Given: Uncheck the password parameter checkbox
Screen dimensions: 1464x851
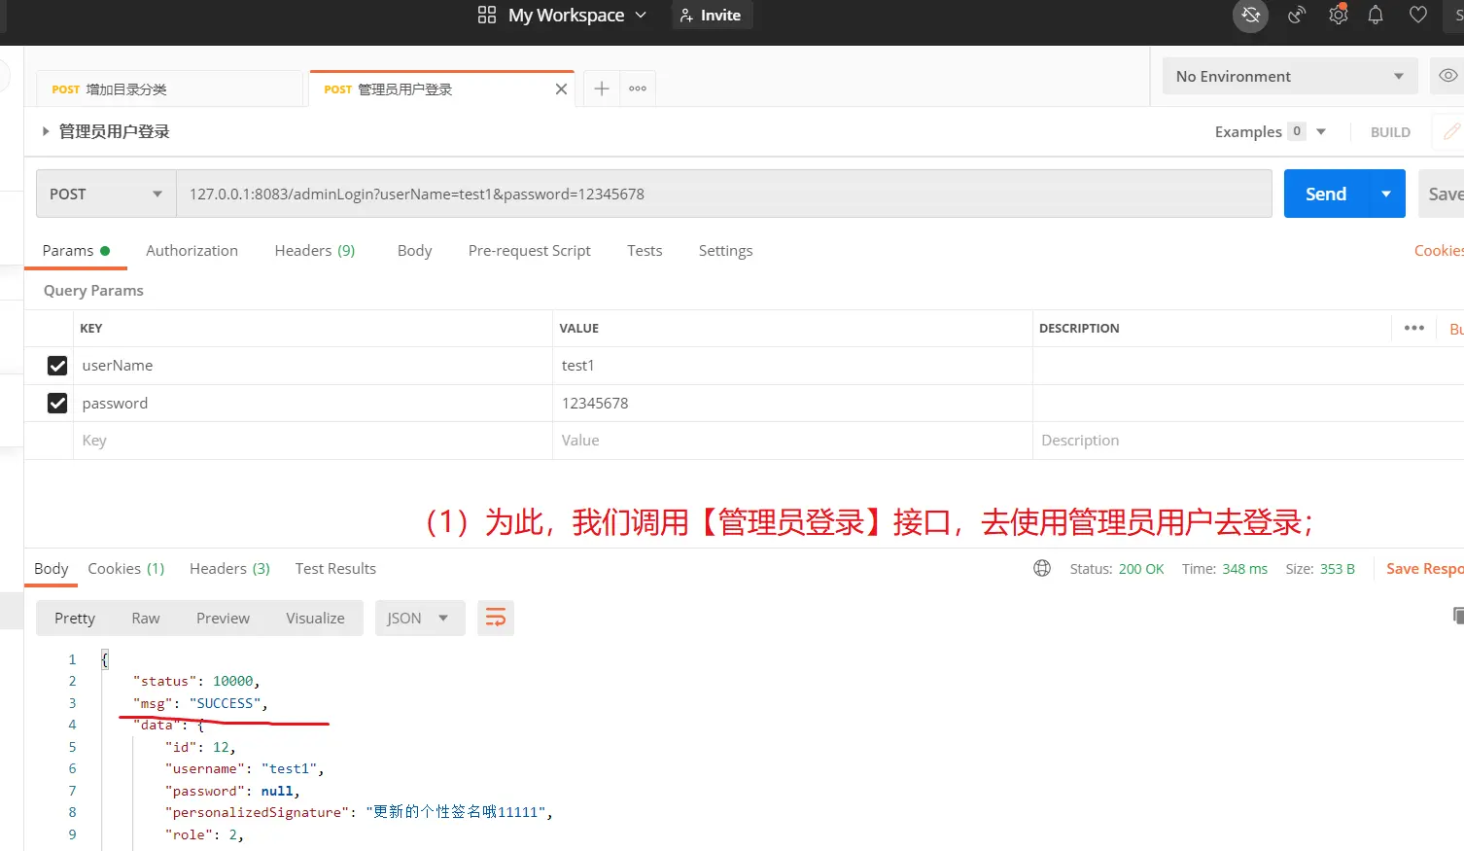Looking at the screenshot, I should coord(57,403).
